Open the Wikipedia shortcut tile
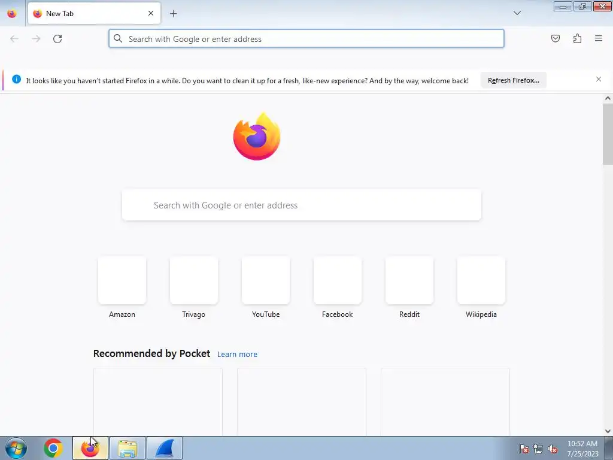 coord(481,288)
